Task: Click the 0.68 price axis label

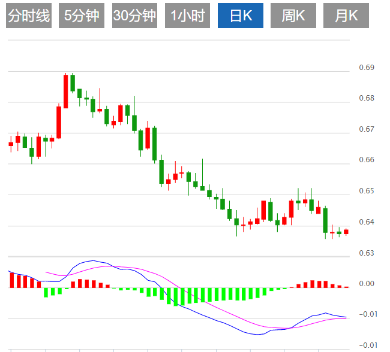Action: coord(367,98)
